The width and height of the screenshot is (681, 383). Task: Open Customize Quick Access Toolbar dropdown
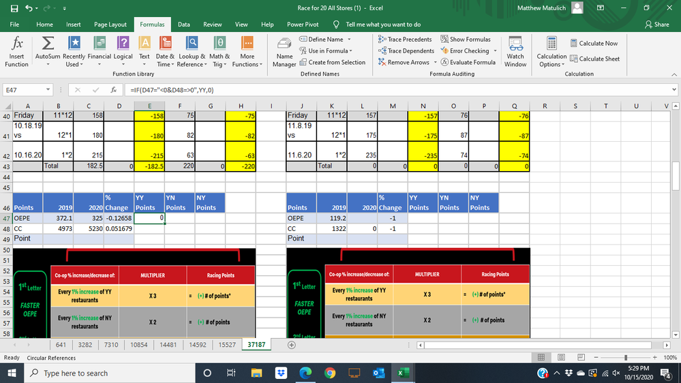65,8
